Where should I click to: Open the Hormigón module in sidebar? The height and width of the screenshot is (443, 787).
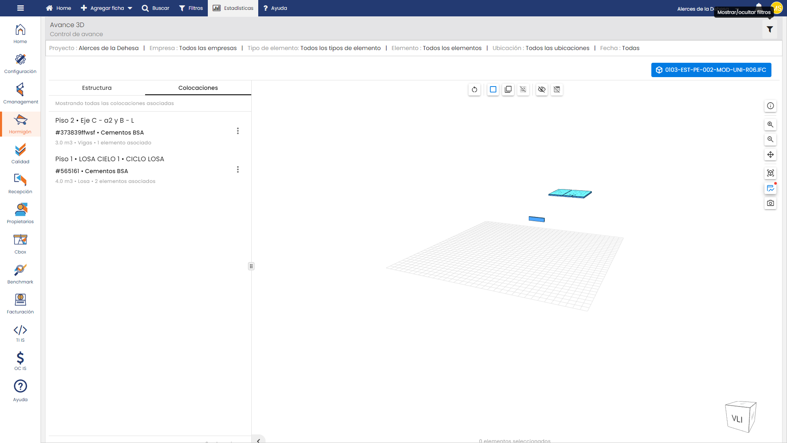point(20,124)
